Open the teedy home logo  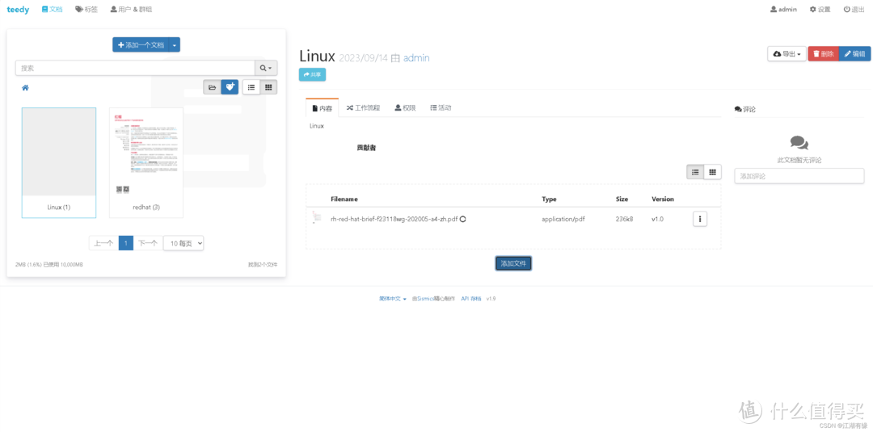point(18,10)
